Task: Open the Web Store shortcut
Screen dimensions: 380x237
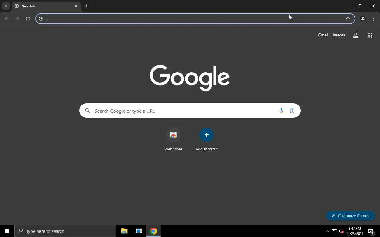Action: click(x=173, y=140)
